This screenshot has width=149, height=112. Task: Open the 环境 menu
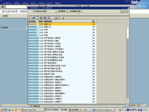(x=42, y=3)
